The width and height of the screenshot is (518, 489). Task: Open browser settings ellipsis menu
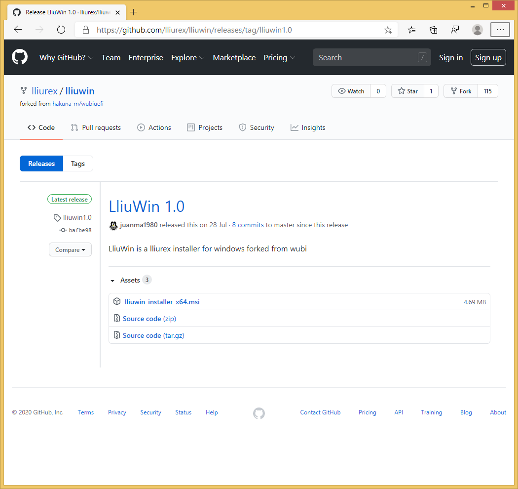click(x=500, y=30)
